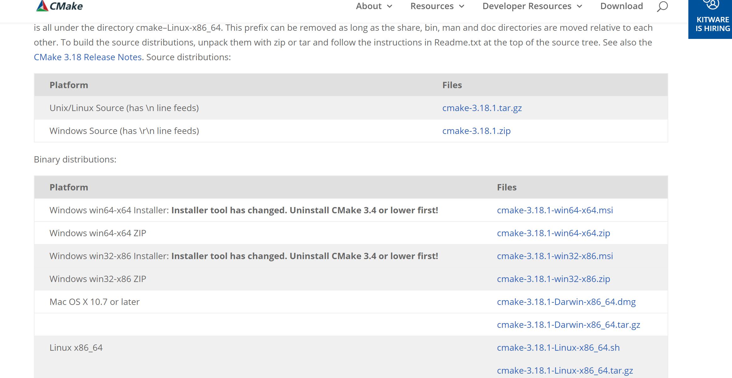Download cmake-3.18.1-Linux-x86_64.sh script
This screenshot has height=378, width=732.
tap(558, 348)
